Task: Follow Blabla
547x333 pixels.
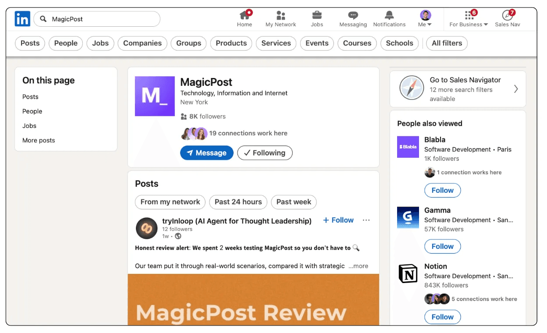Action: point(443,190)
